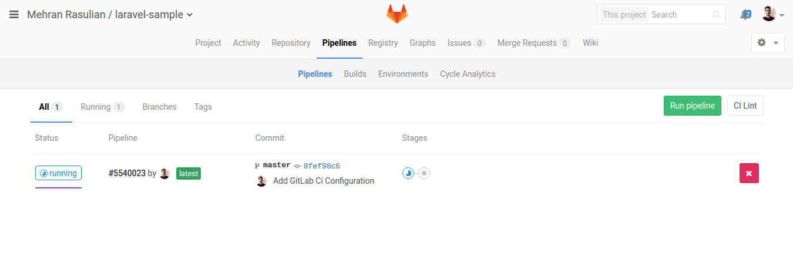Open the settings gear dropdown
The width and height of the screenshot is (793, 280).
[768, 43]
